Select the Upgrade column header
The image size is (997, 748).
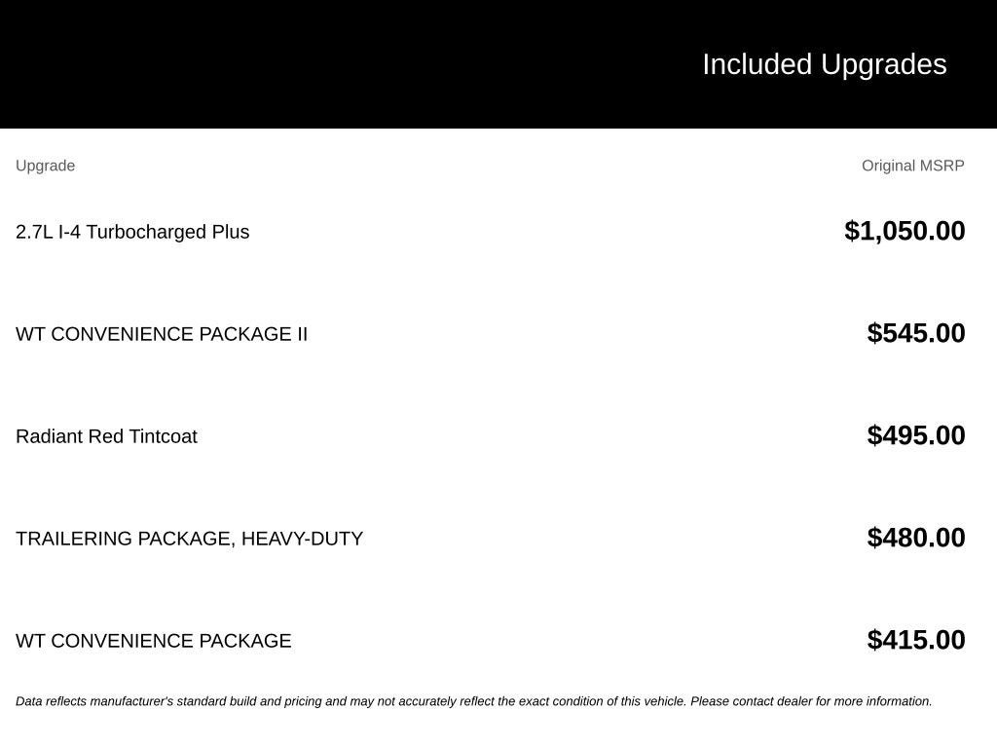[x=45, y=166]
